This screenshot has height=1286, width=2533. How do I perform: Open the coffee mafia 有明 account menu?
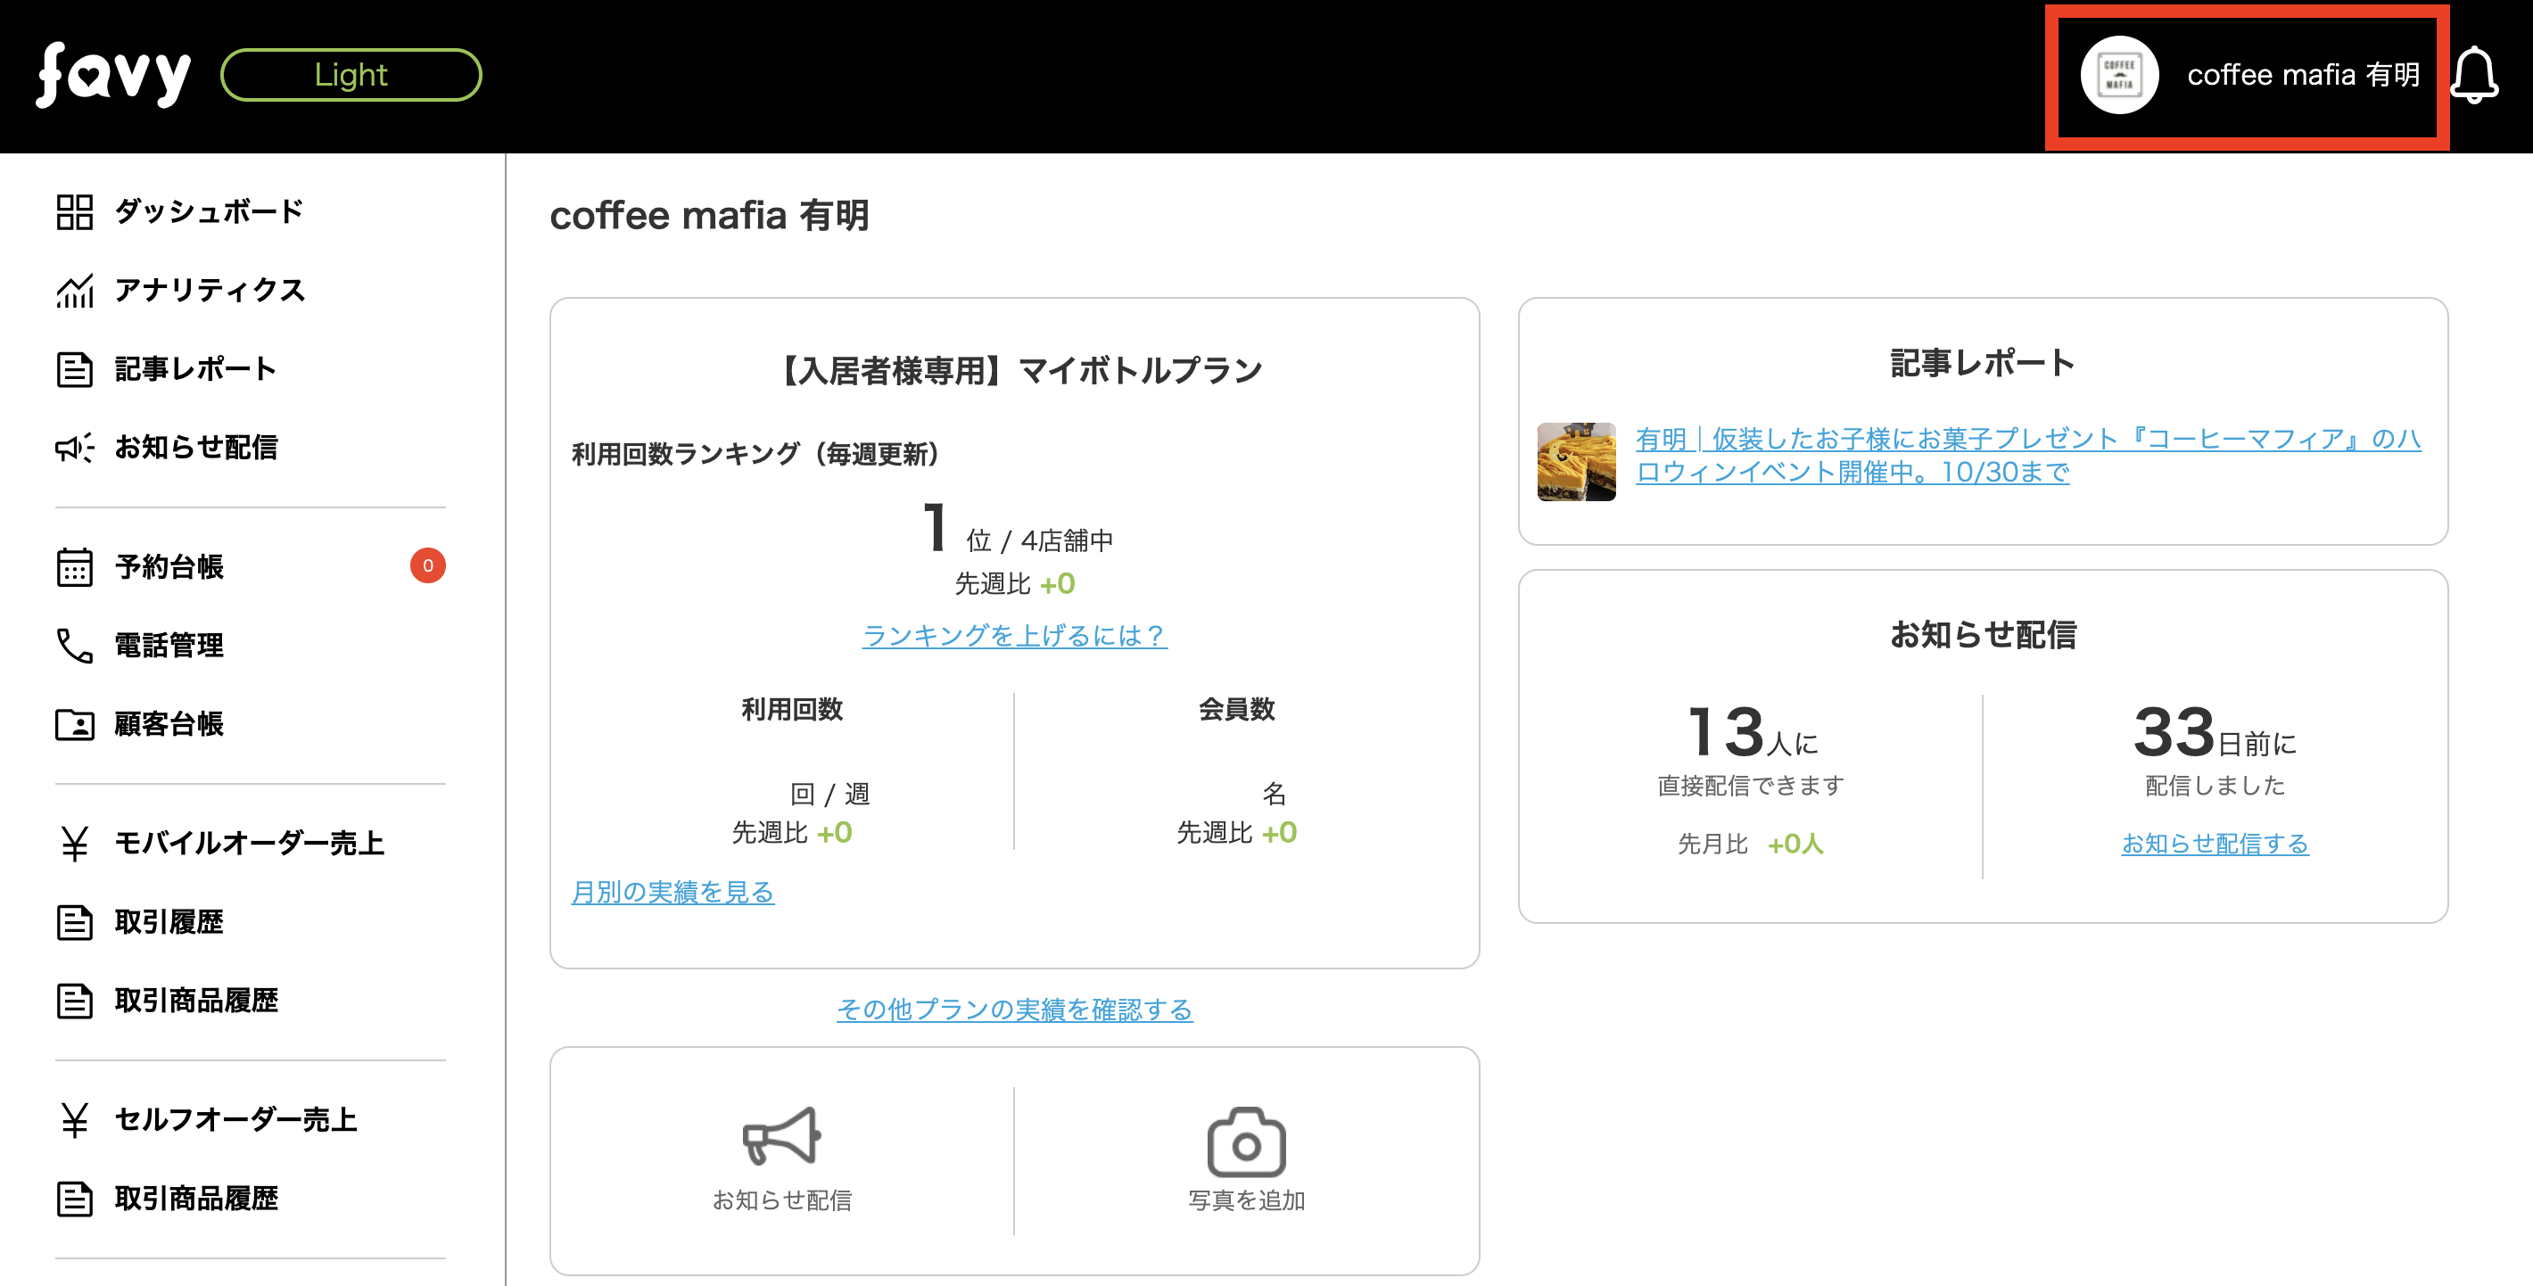point(2247,76)
